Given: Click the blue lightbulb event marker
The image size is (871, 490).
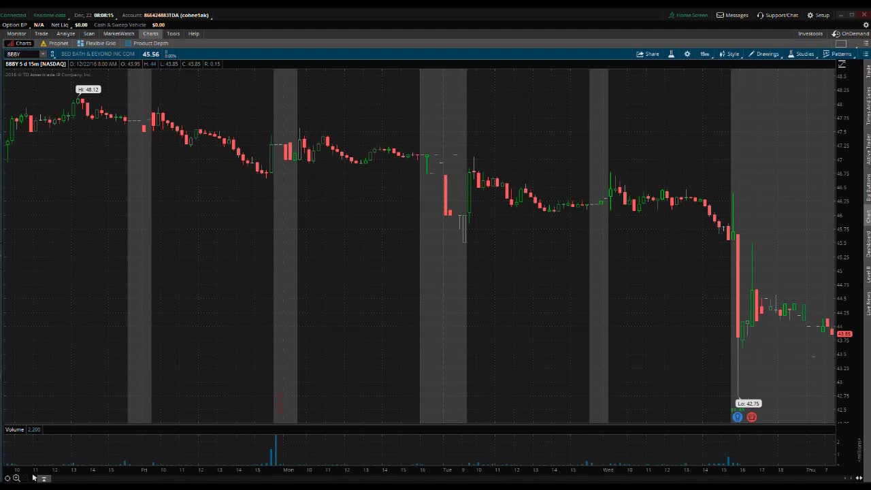Looking at the screenshot, I should (737, 417).
